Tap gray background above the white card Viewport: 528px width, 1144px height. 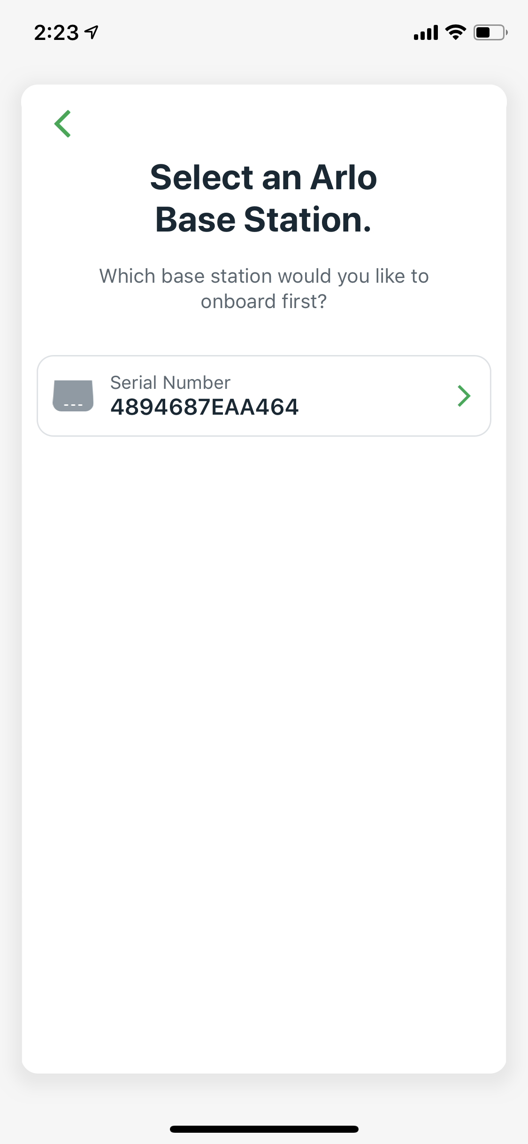point(264,66)
